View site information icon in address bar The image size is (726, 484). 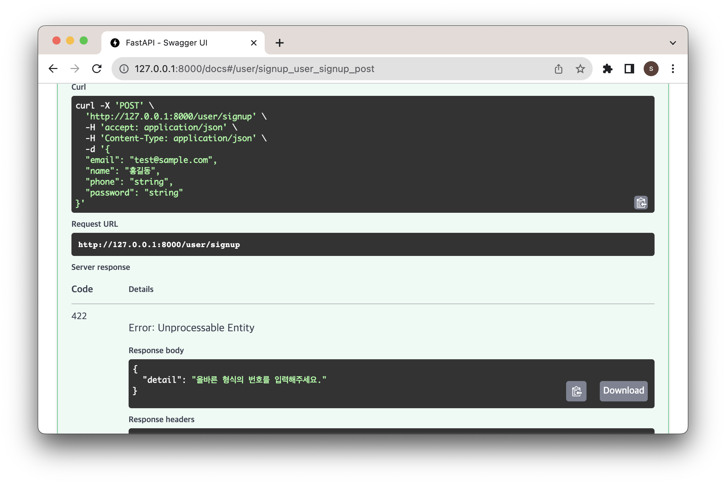pos(124,69)
